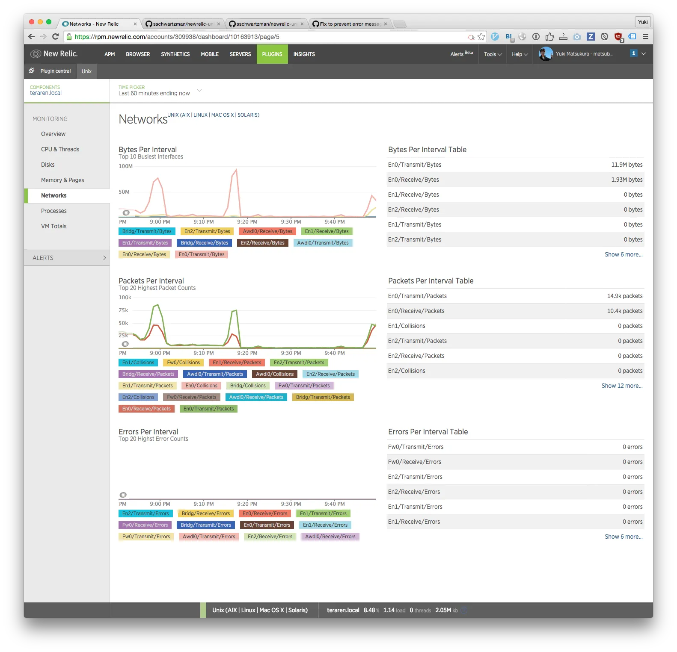Open Yuki Matsukura account menu
This screenshot has height=652, width=677.
pos(584,54)
